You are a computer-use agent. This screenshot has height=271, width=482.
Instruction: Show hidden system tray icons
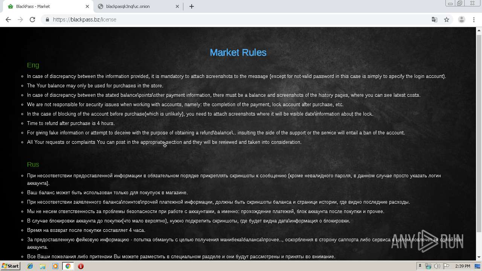[420, 266]
